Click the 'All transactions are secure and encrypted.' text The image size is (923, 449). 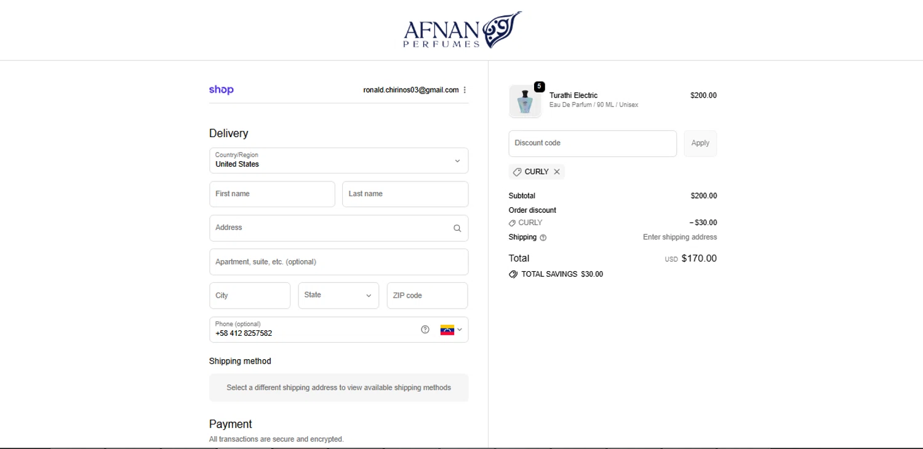[x=276, y=439]
